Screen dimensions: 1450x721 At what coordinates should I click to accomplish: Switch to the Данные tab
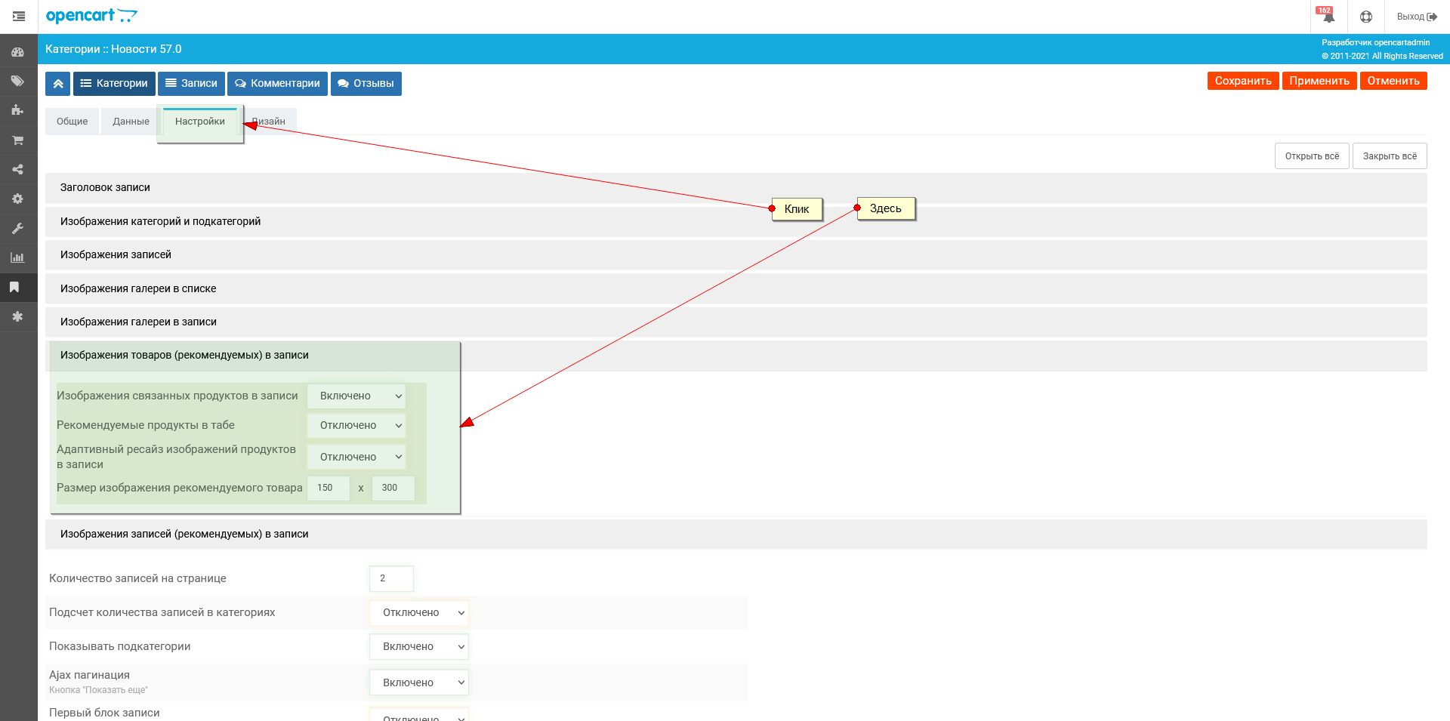pyautogui.click(x=131, y=122)
